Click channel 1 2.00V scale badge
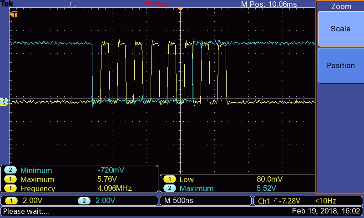 click(x=11, y=201)
